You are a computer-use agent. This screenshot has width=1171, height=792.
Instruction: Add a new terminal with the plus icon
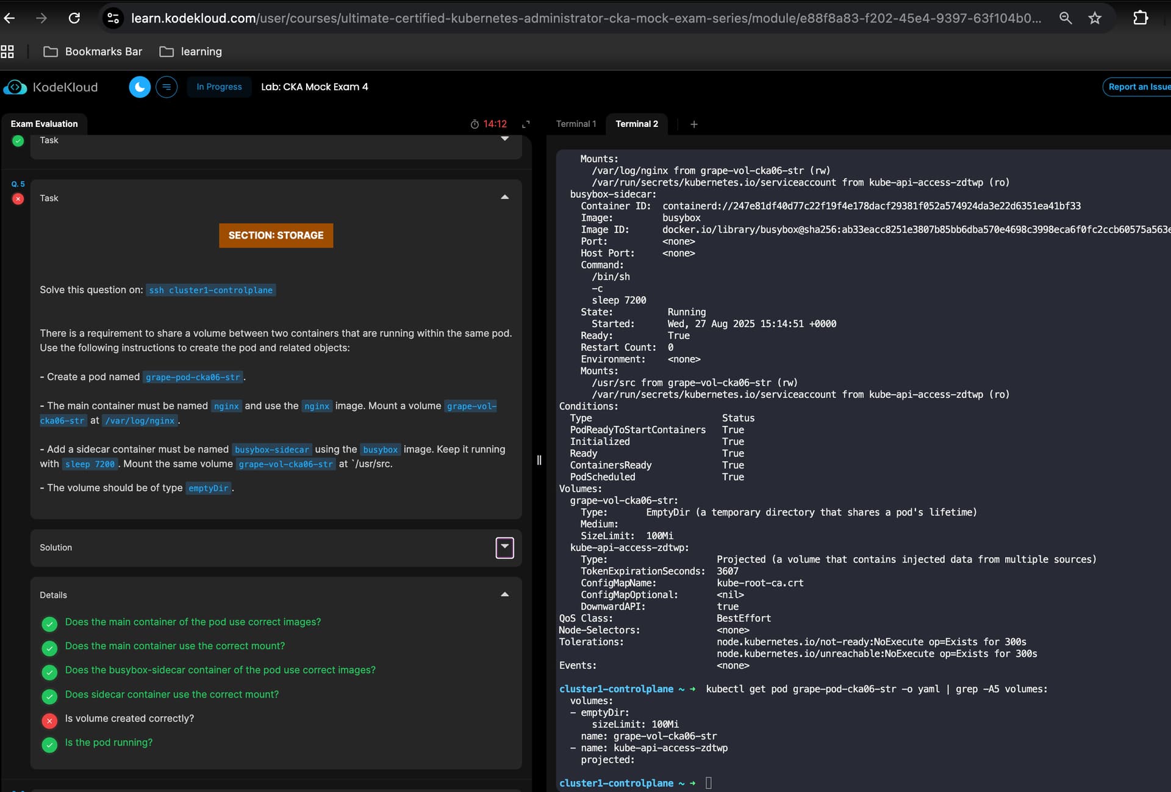(x=693, y=124)
